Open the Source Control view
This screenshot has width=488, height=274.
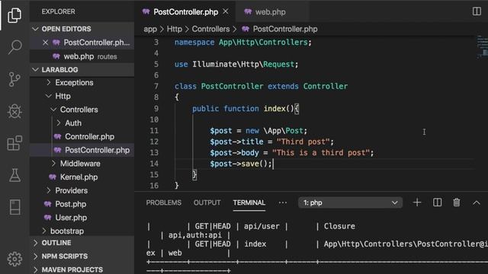click(x=14, y=79)
